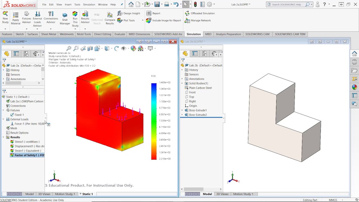359x202 pixels.
Task: Click Zoom to Fit in Lab 2a viewport
Action: point(69,48)
